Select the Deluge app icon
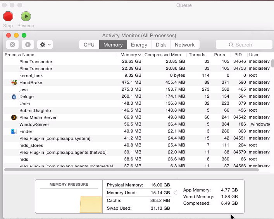274x219 pixels. pyautogui.click(x=14, y=97)
